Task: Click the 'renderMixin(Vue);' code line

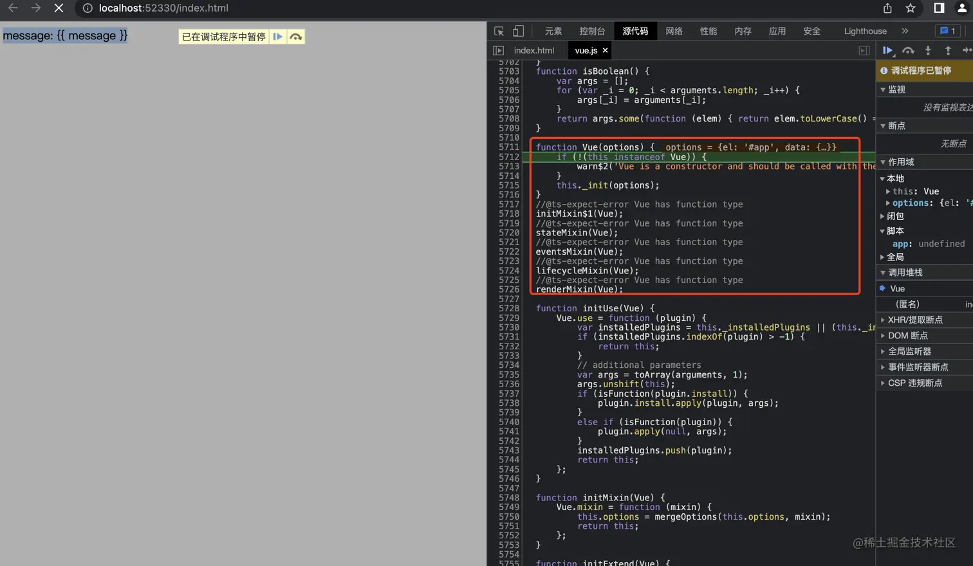Action: (x=579, y=289)
